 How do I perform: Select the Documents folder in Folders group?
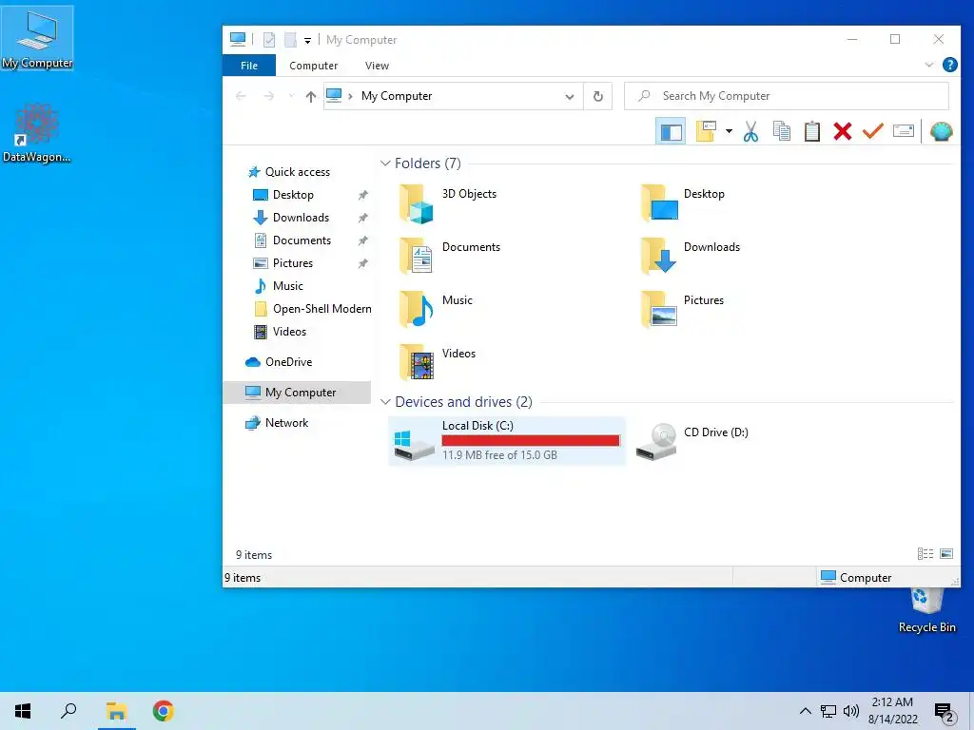pos(450,257)
